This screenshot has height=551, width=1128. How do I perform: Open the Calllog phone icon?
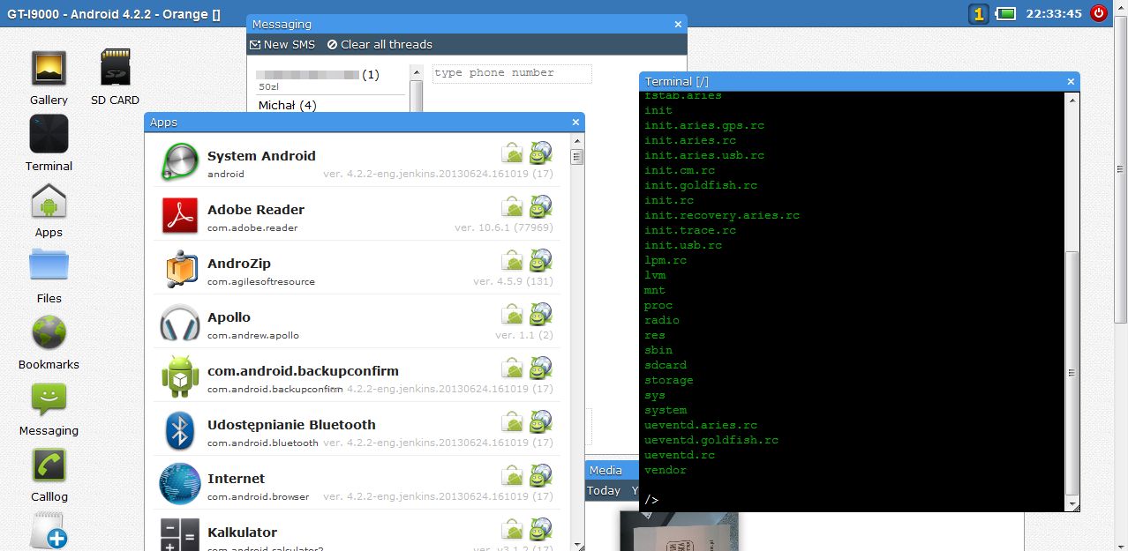tap(49, 465)
